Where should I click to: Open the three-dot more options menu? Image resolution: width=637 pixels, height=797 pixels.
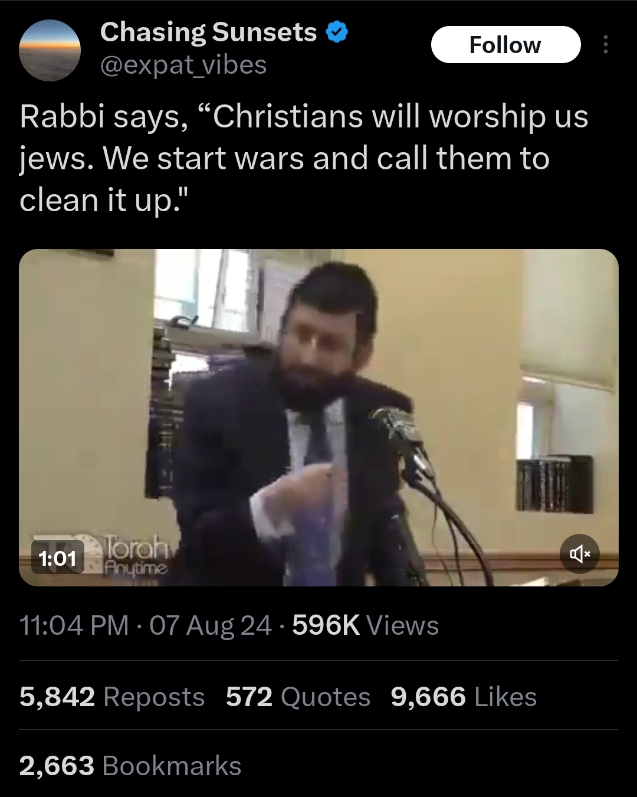click(605, 45)
